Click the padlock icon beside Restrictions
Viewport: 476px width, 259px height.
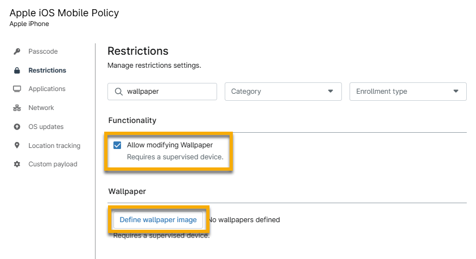coord(17,70)
